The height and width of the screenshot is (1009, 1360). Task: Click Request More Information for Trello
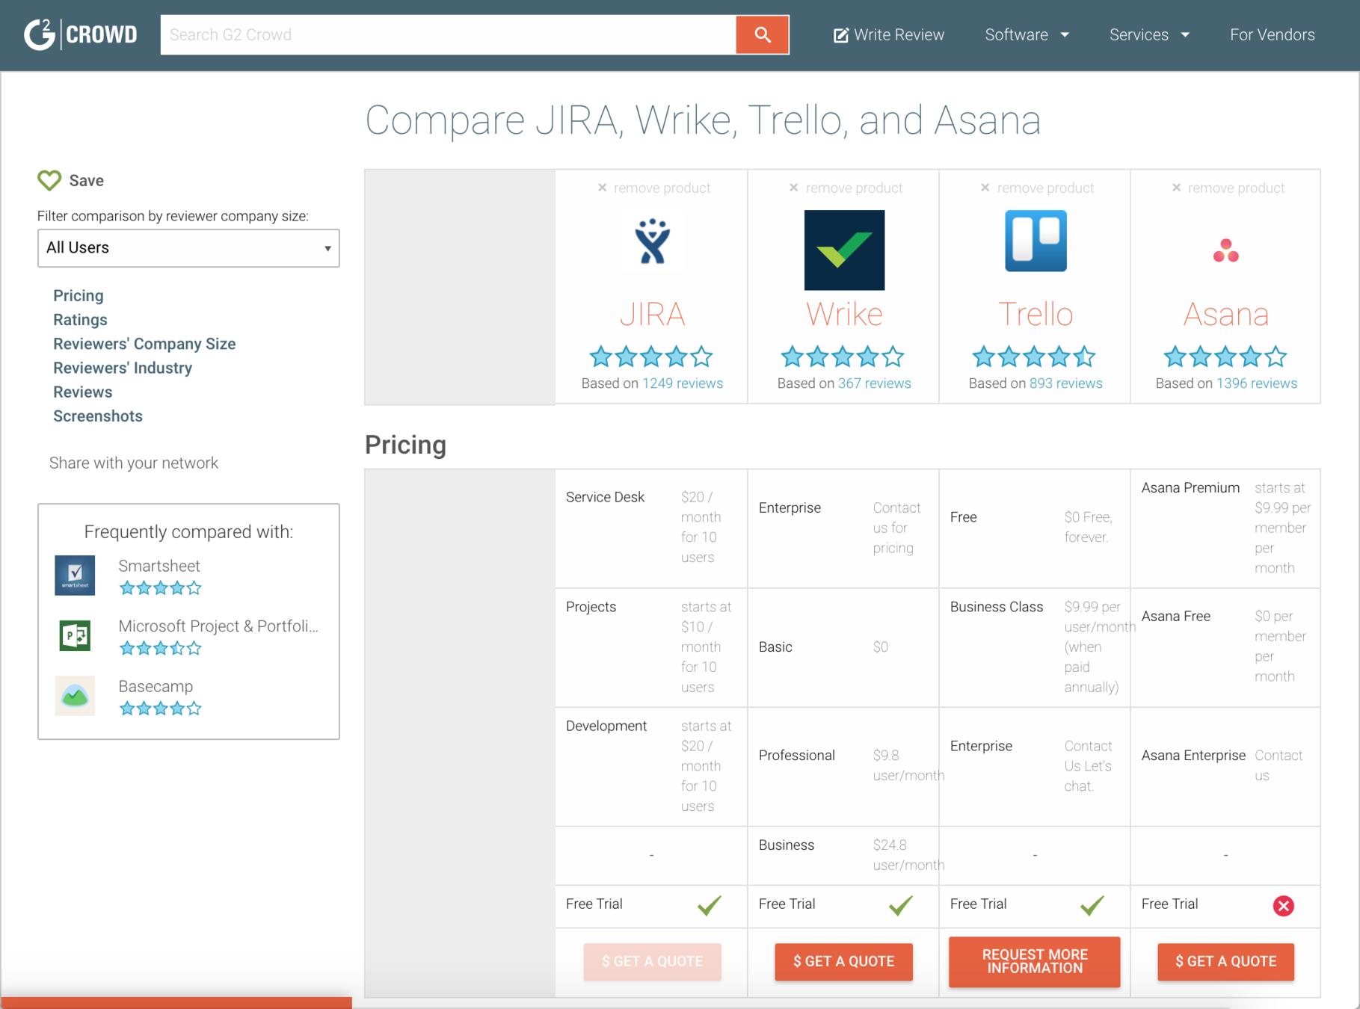[1035, 962]
